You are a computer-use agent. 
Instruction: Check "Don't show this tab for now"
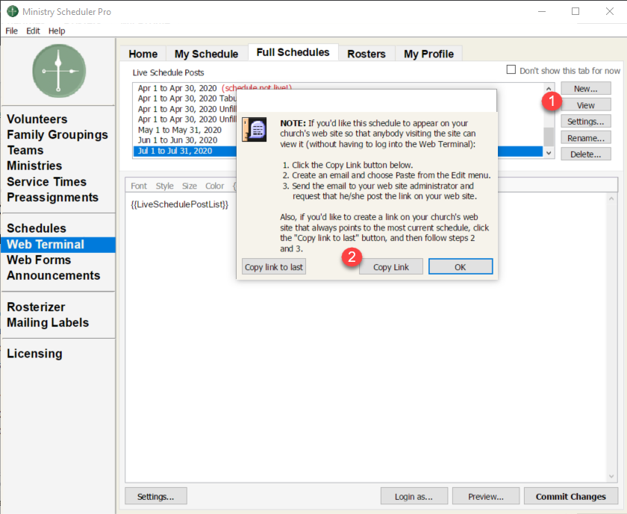(x=511, y=70)
